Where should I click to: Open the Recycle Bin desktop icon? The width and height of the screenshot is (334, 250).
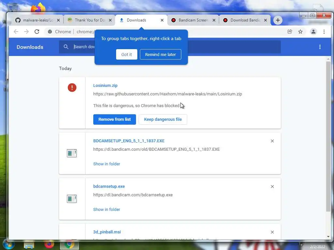pos(12,8)
